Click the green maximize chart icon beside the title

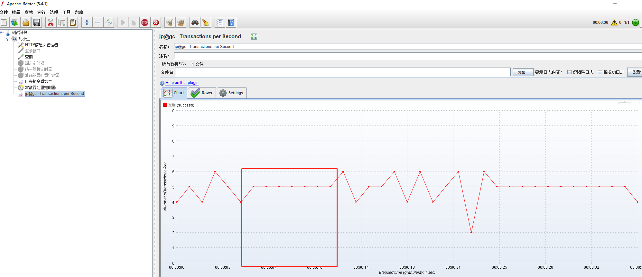tap(254, 36)
